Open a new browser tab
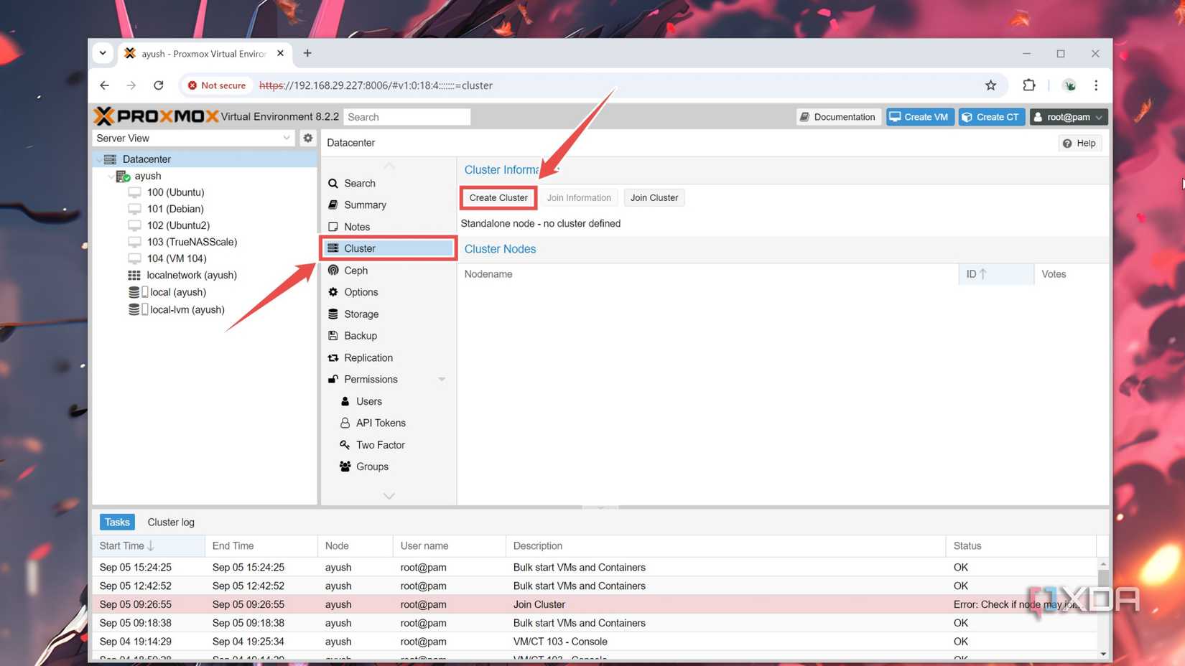 coord(307,53)
